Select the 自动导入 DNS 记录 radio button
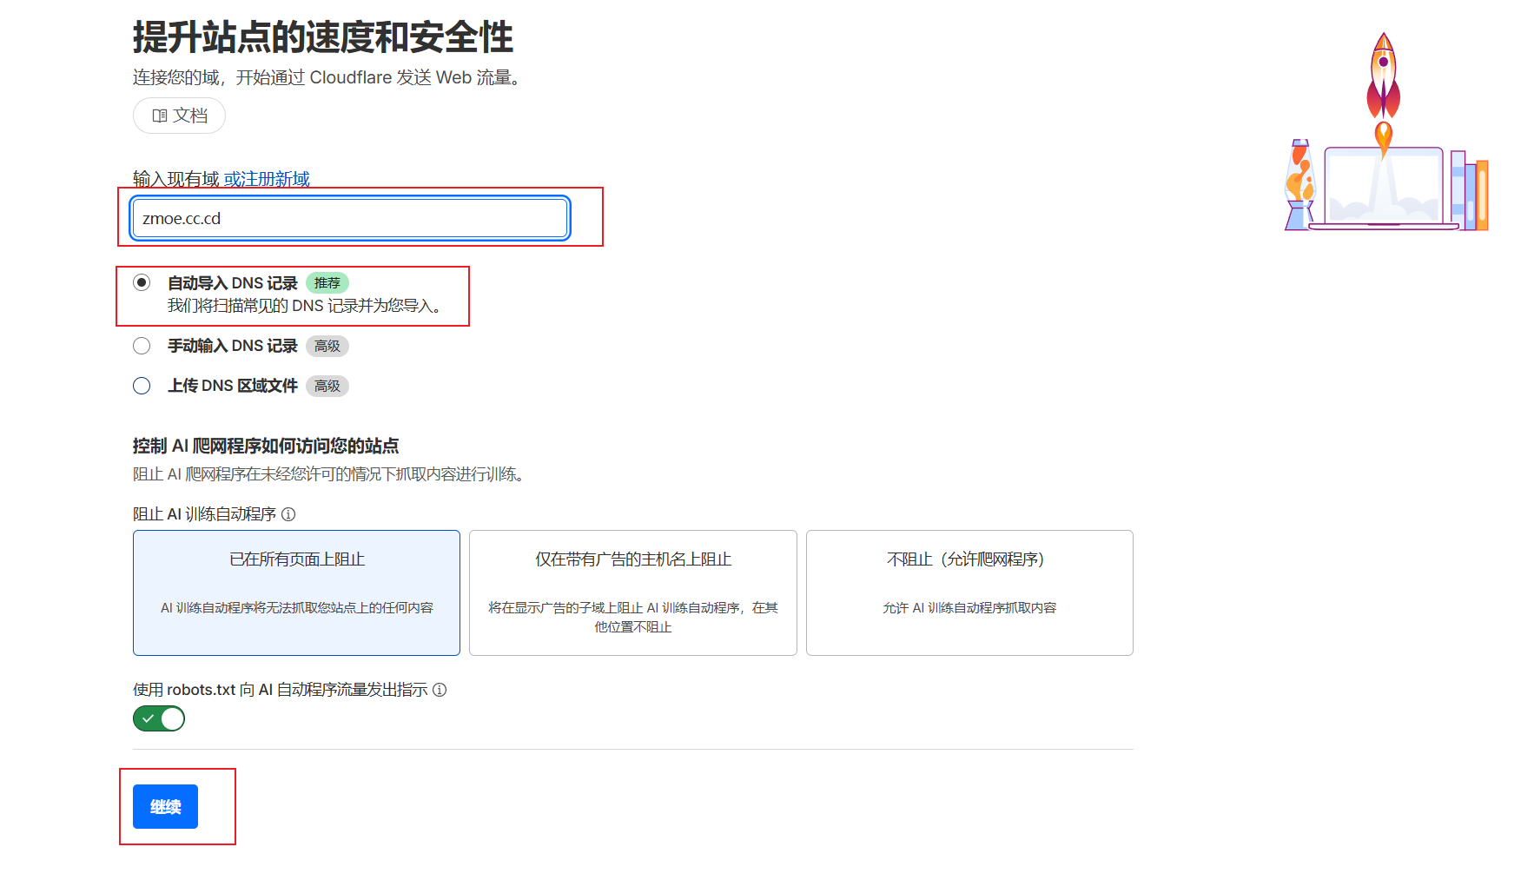This screenshot has width=1534, height=880. (142, 282)
